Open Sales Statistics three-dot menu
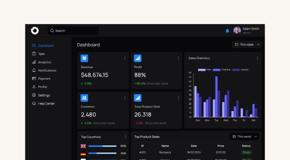 point(257,58)
